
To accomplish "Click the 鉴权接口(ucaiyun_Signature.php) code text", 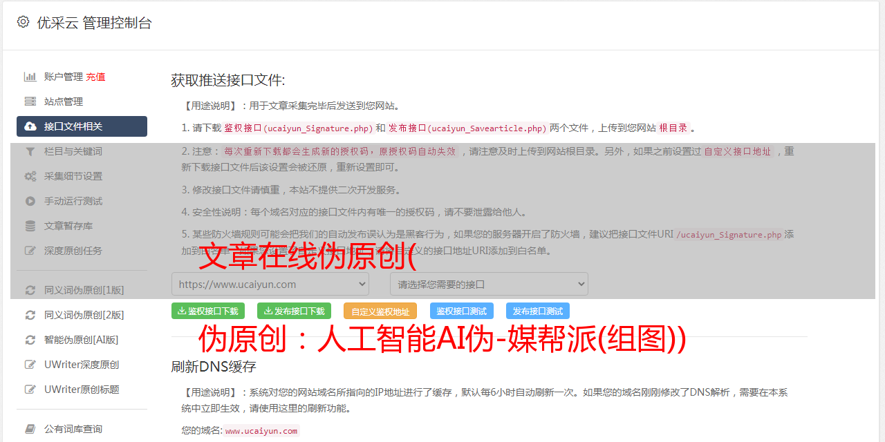I will 298,128.
